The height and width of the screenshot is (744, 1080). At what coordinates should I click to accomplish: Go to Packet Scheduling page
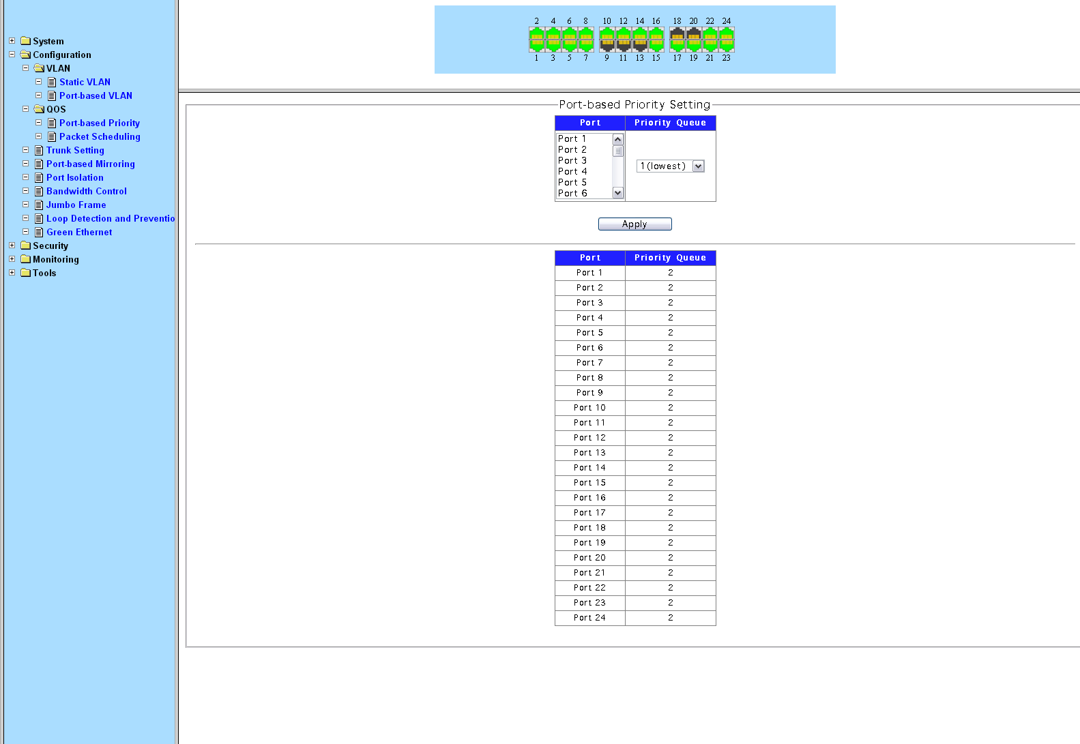click(100, 137)
